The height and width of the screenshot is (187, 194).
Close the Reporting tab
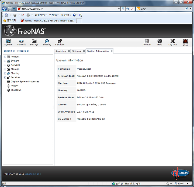(69, 51)
